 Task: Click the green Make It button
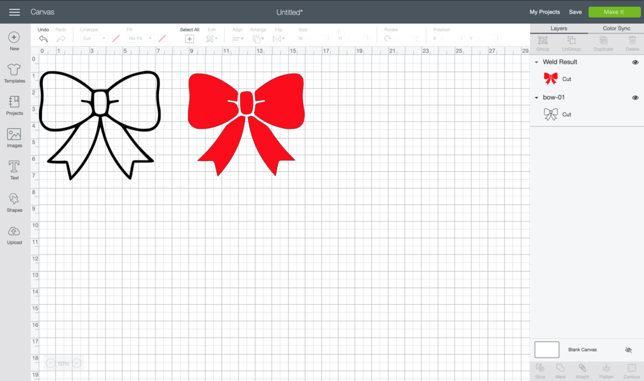614,12
